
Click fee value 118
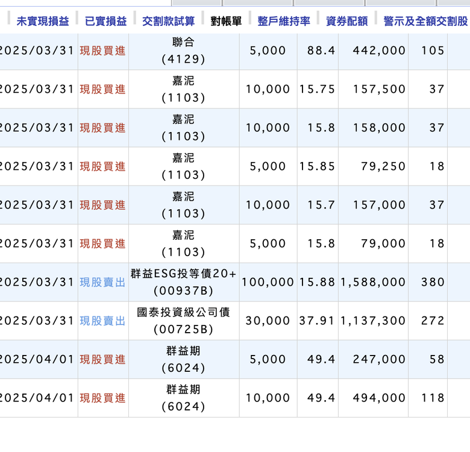(x=433, y=398)
